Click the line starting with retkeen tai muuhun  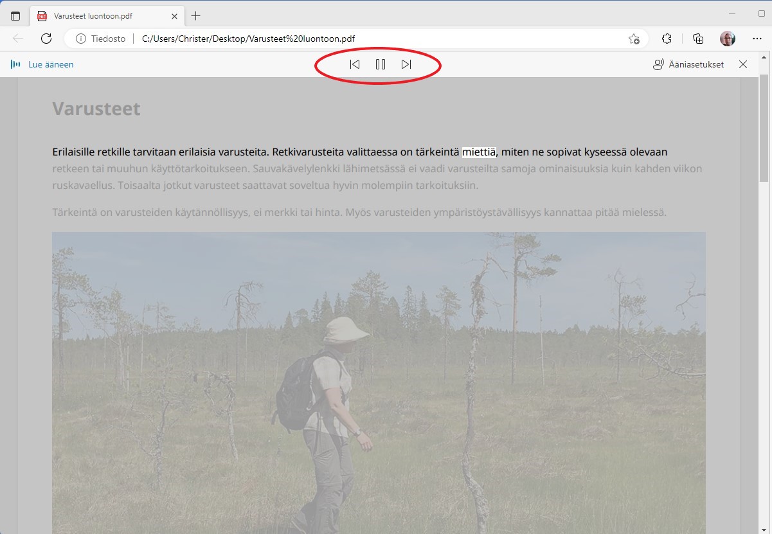[x=377, y=169]
